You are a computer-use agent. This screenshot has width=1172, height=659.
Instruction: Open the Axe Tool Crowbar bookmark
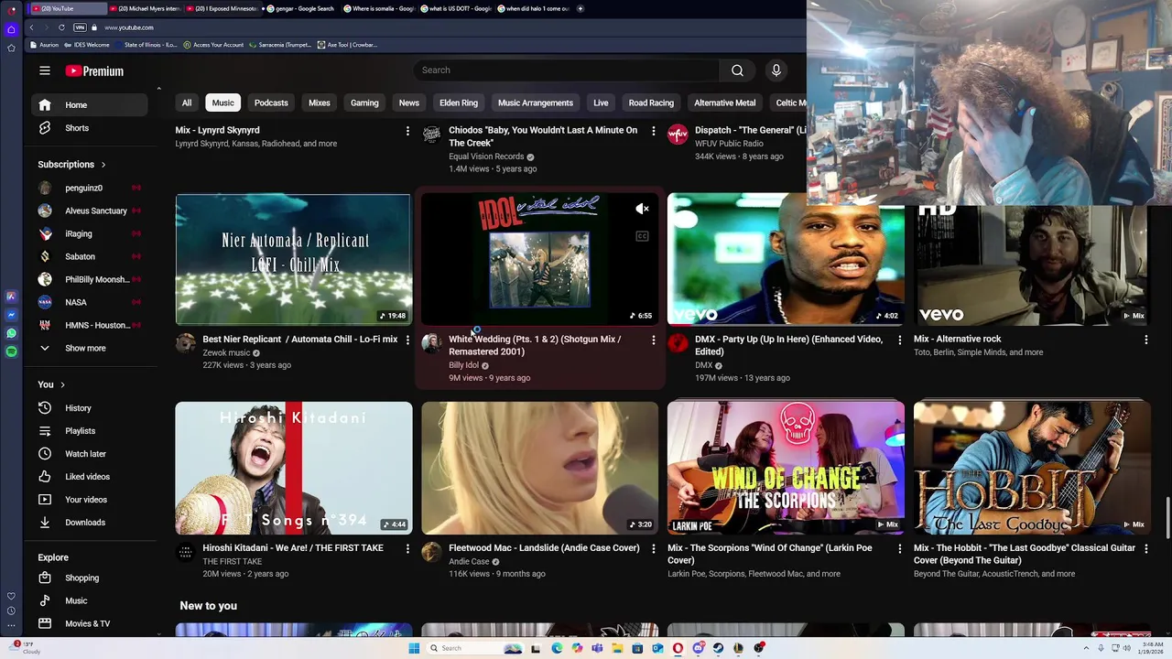(x=347, y=45)
